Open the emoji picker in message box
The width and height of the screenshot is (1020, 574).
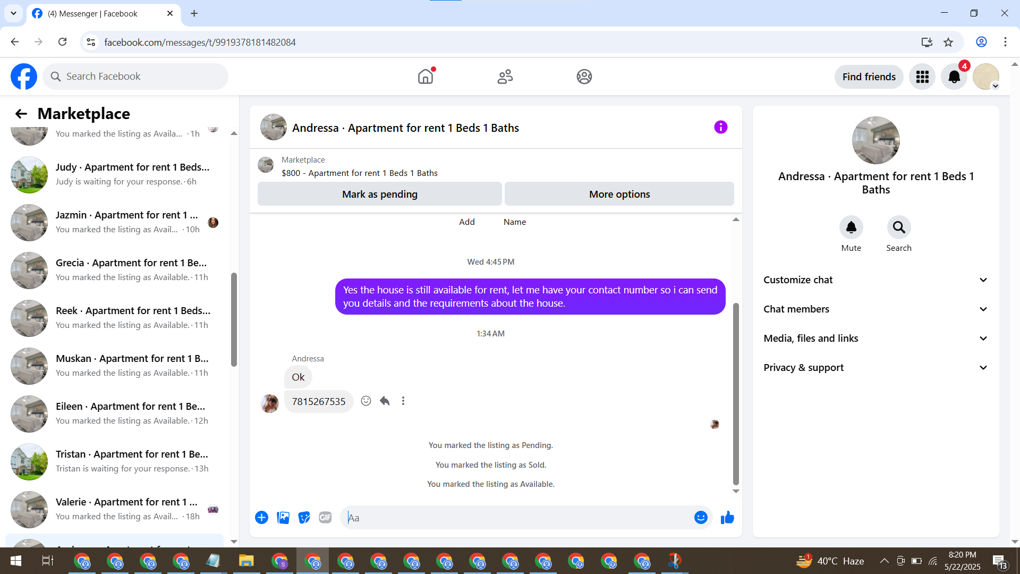701,518
